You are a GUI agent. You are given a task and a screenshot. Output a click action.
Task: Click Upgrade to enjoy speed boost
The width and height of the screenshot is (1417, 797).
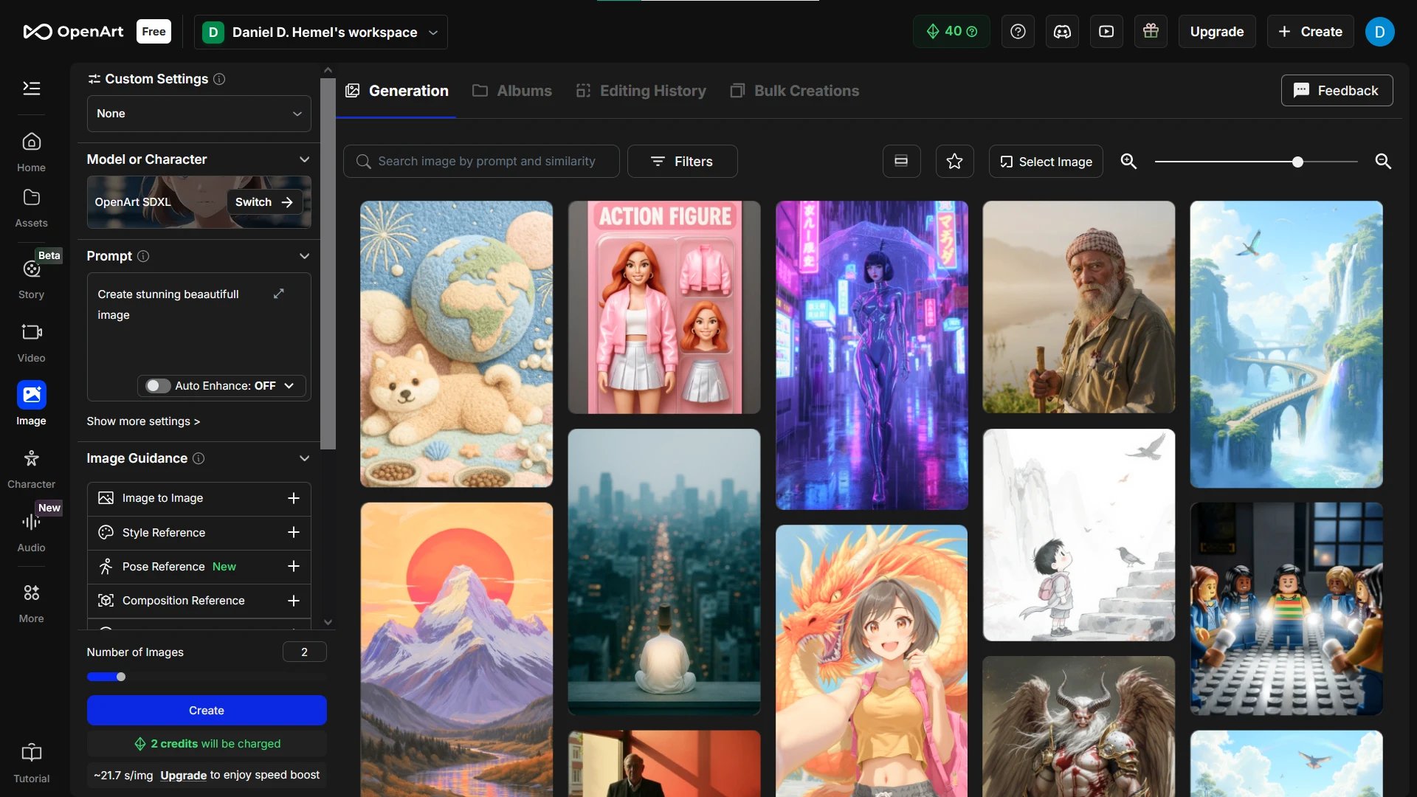pyautogui.click(x=183, y=775)
